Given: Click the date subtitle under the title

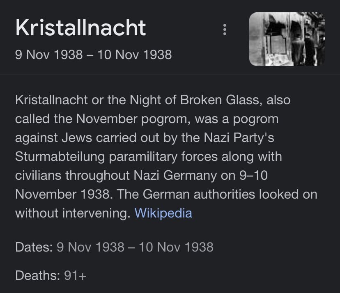Looking at the screenshot, I should coord(94,55).
